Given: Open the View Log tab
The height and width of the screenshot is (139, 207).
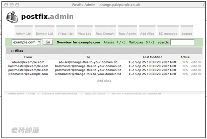Looking at the screenshot, I should (85, 31).
